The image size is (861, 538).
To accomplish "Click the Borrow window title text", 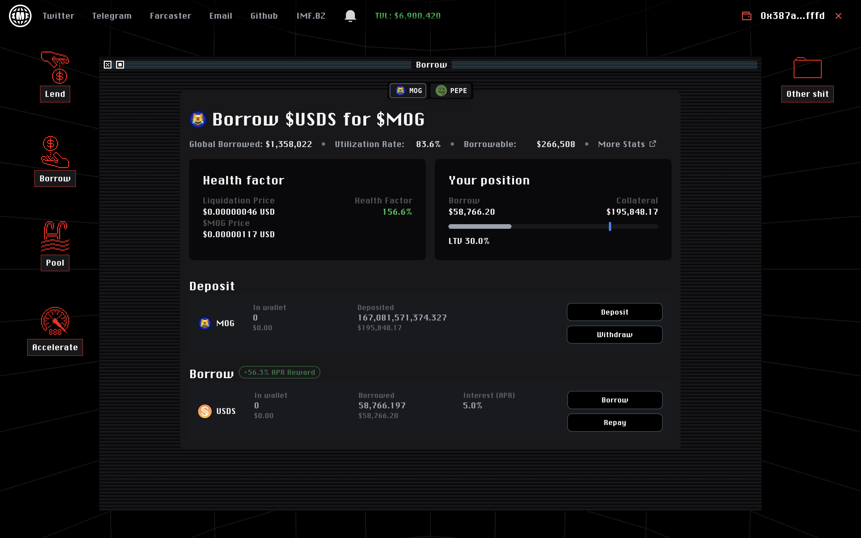I will 431,65.
